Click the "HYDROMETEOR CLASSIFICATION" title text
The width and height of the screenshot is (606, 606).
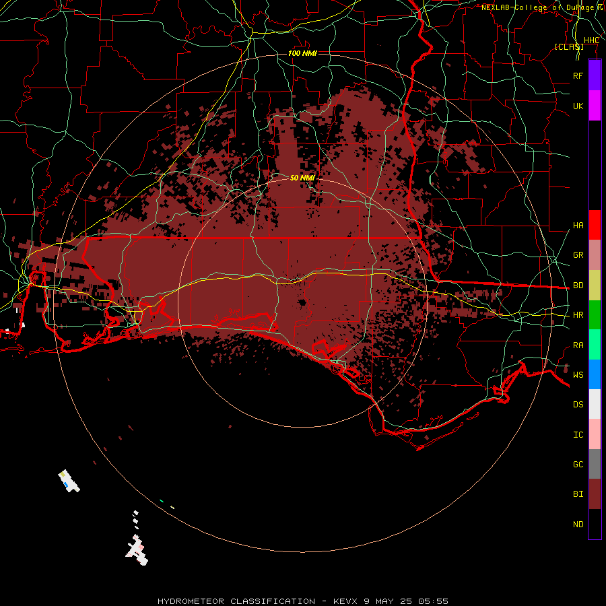click(x=236, y=601)
